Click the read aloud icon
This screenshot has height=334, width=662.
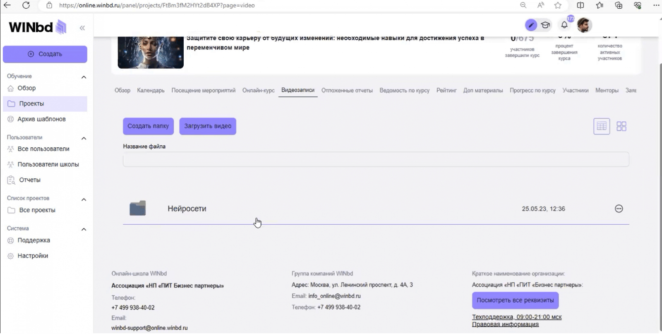(x=541, y=5)
